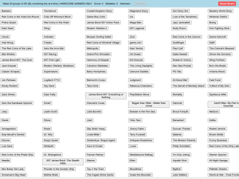This screenshot has height=179, width=239.
Task: Pick the Crystal Kingdom Dizzy tile
Action: [99, 11]
